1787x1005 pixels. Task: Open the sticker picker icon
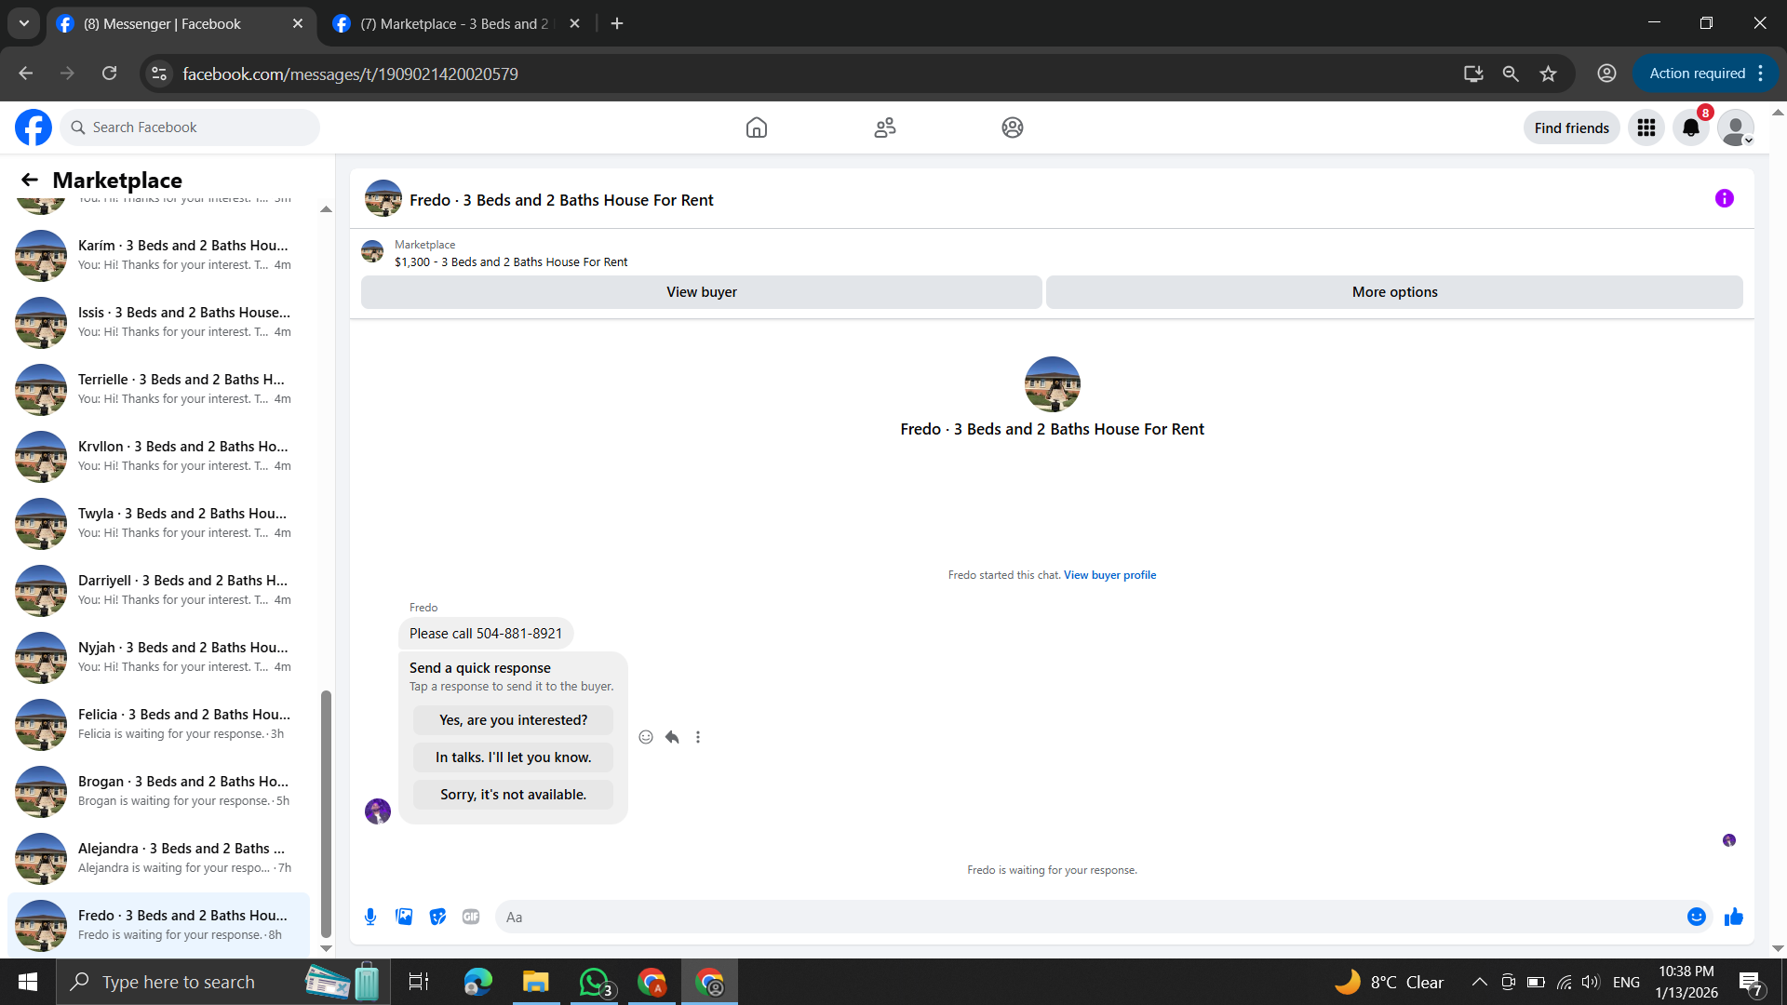point(437,917)
